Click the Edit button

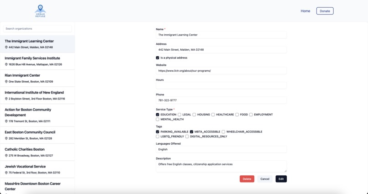click(281, 179)
